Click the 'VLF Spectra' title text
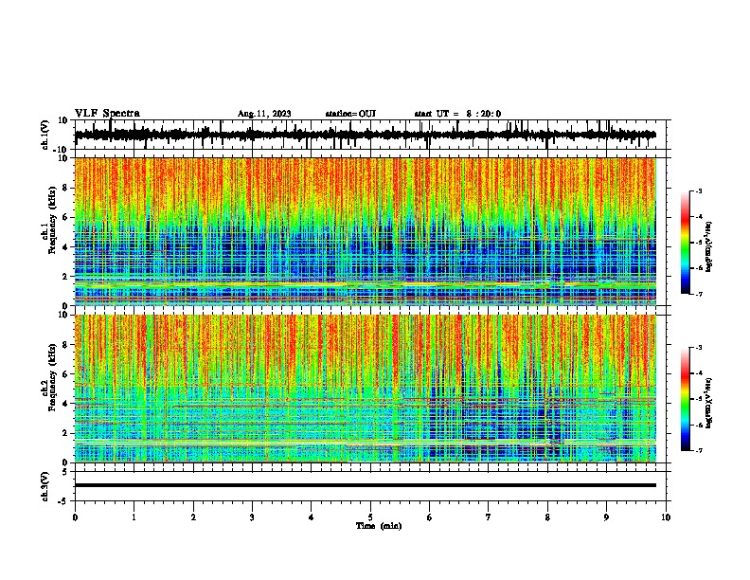750x580 pixels. click(107, 114)
